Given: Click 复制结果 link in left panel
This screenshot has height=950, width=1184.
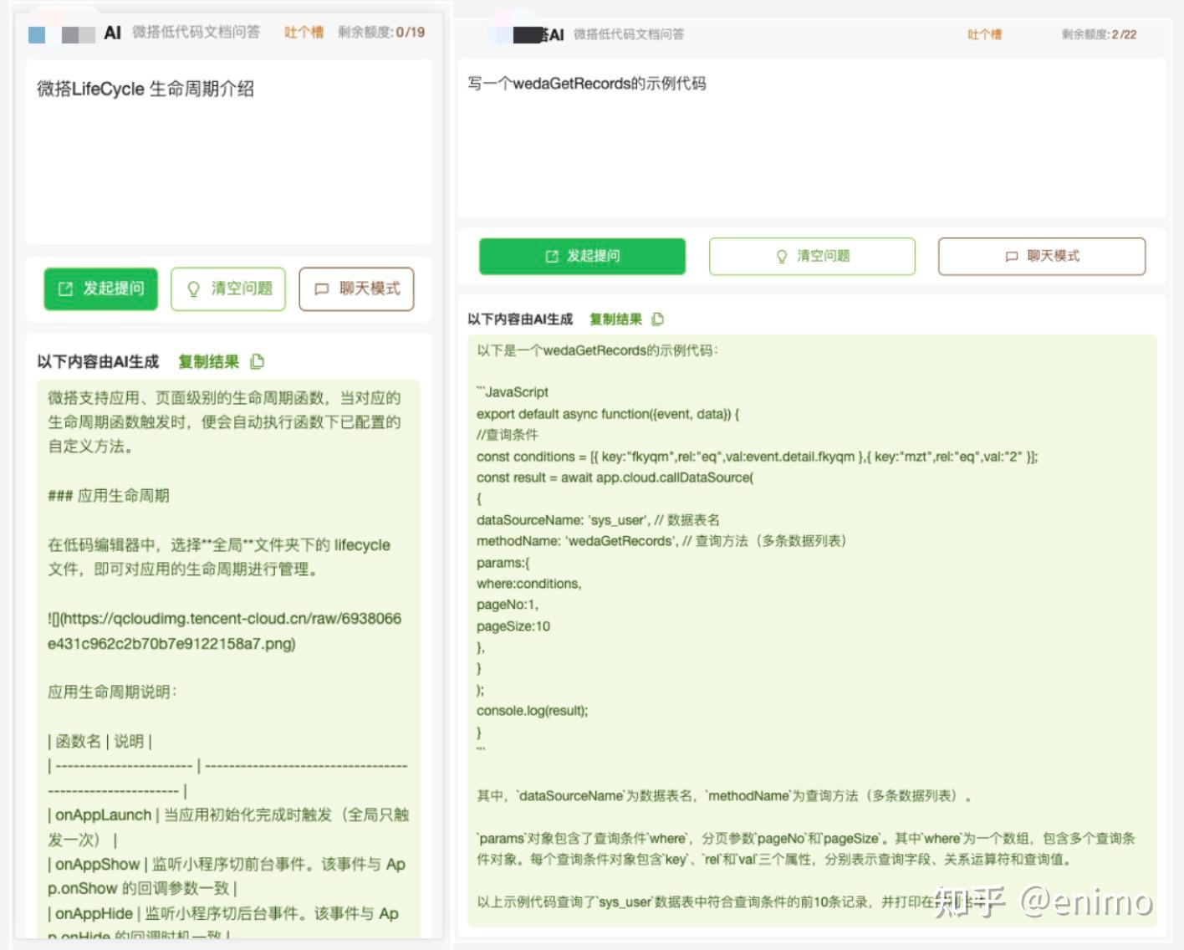Looking at the screenshot, I should [209, 362].
